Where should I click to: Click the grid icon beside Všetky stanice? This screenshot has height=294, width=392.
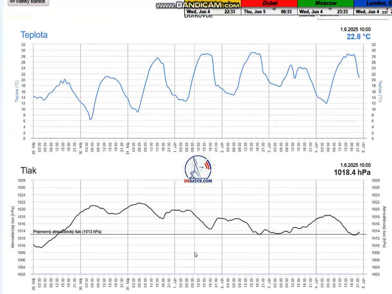pos(11,2)
